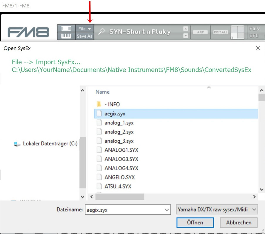Viewport: 265px width, 234px height.
Task: Select the analog_3.syx file
Action: [119, 141]
